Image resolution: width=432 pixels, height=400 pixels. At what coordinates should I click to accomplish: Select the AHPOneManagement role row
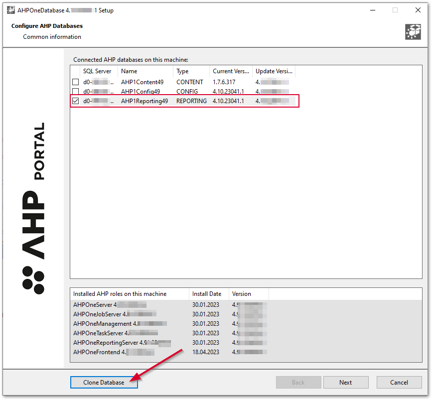point(246,324)
